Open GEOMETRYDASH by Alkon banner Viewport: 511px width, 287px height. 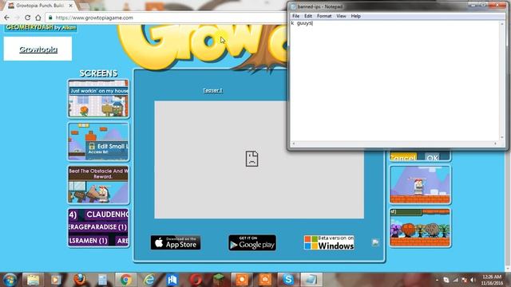point(41,28)
